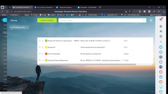This screenshot has height=94, width=168.
Task: Open the notifications bell in right panel
Action: click(x=161, y=31)
